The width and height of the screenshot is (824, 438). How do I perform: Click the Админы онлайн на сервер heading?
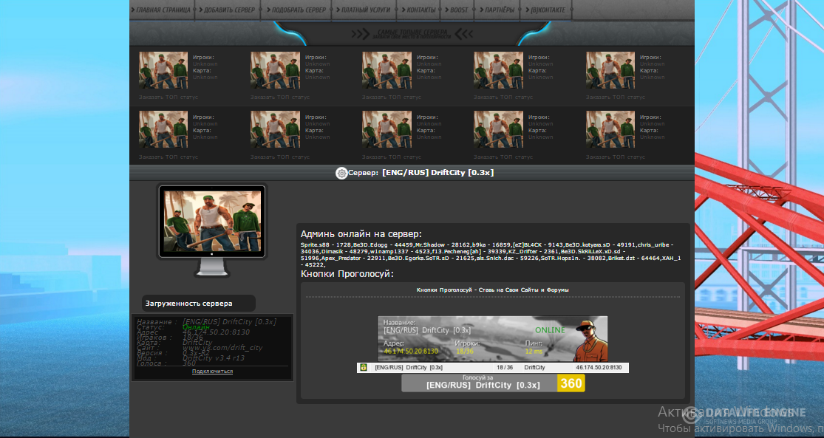pos(361,234)
